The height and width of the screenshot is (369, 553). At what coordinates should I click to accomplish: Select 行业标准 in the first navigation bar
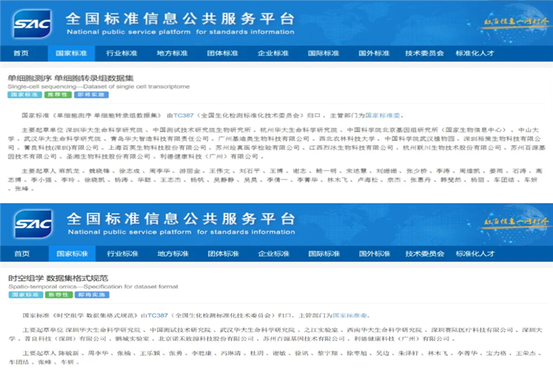121,54
